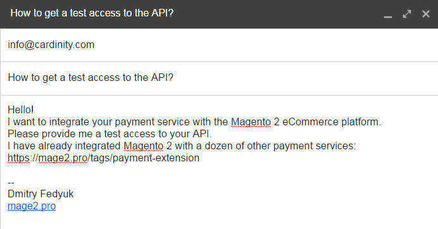Click empty body area below signature
Viewport: 438px width, 229px height.
coord(218,221)
